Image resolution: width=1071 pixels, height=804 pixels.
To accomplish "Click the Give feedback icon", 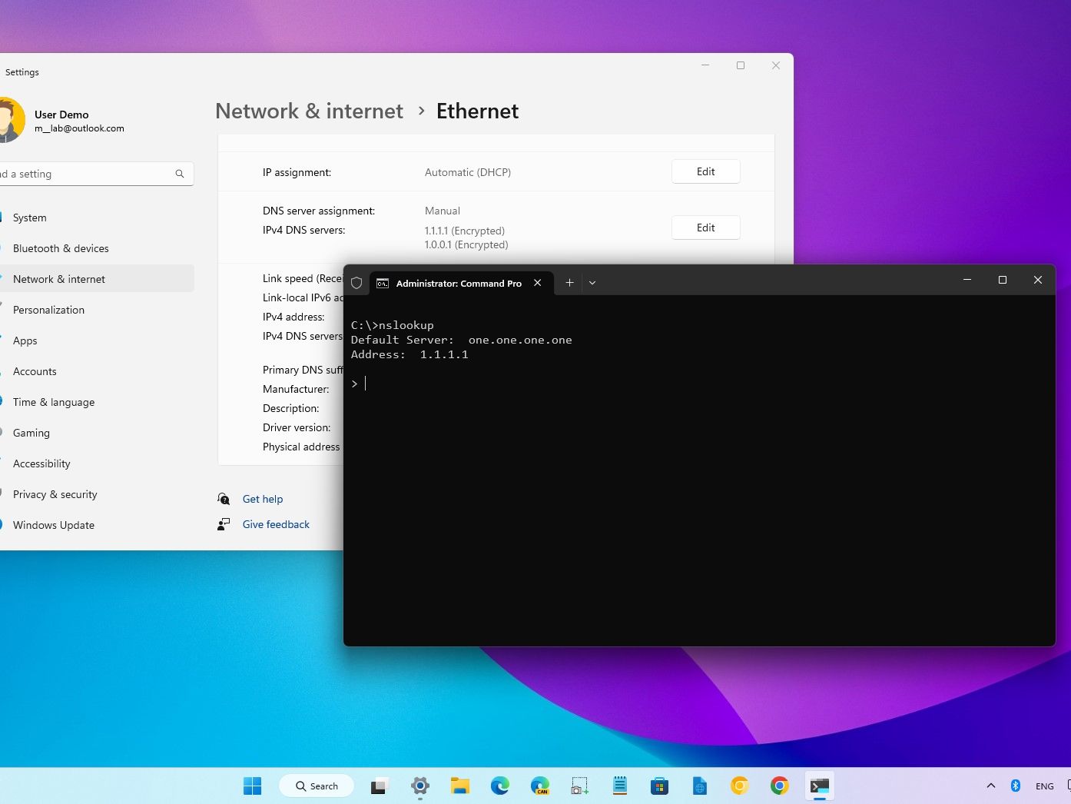I will (x=224, y=524).
